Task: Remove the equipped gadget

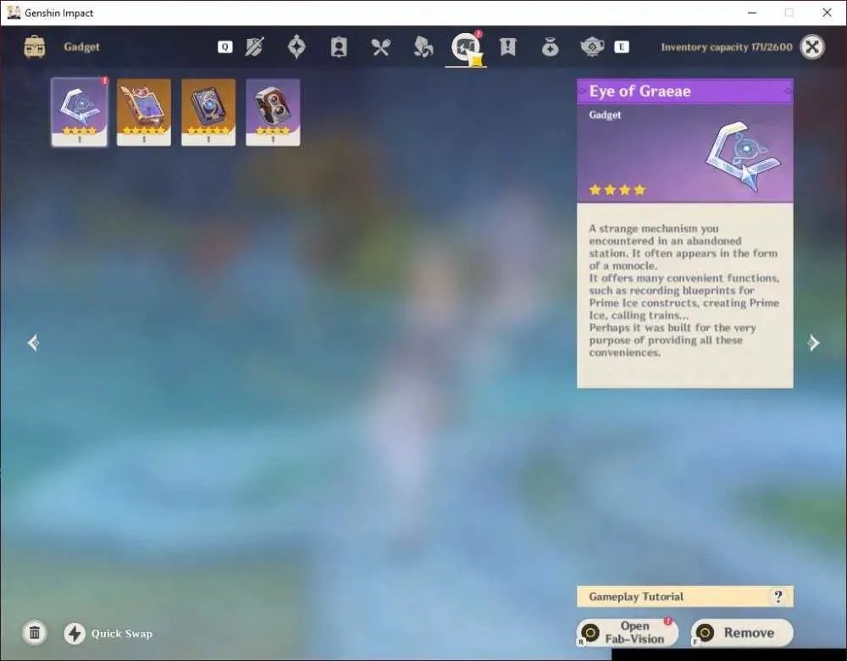Action: pyautogui.click(x=742, y=632)
